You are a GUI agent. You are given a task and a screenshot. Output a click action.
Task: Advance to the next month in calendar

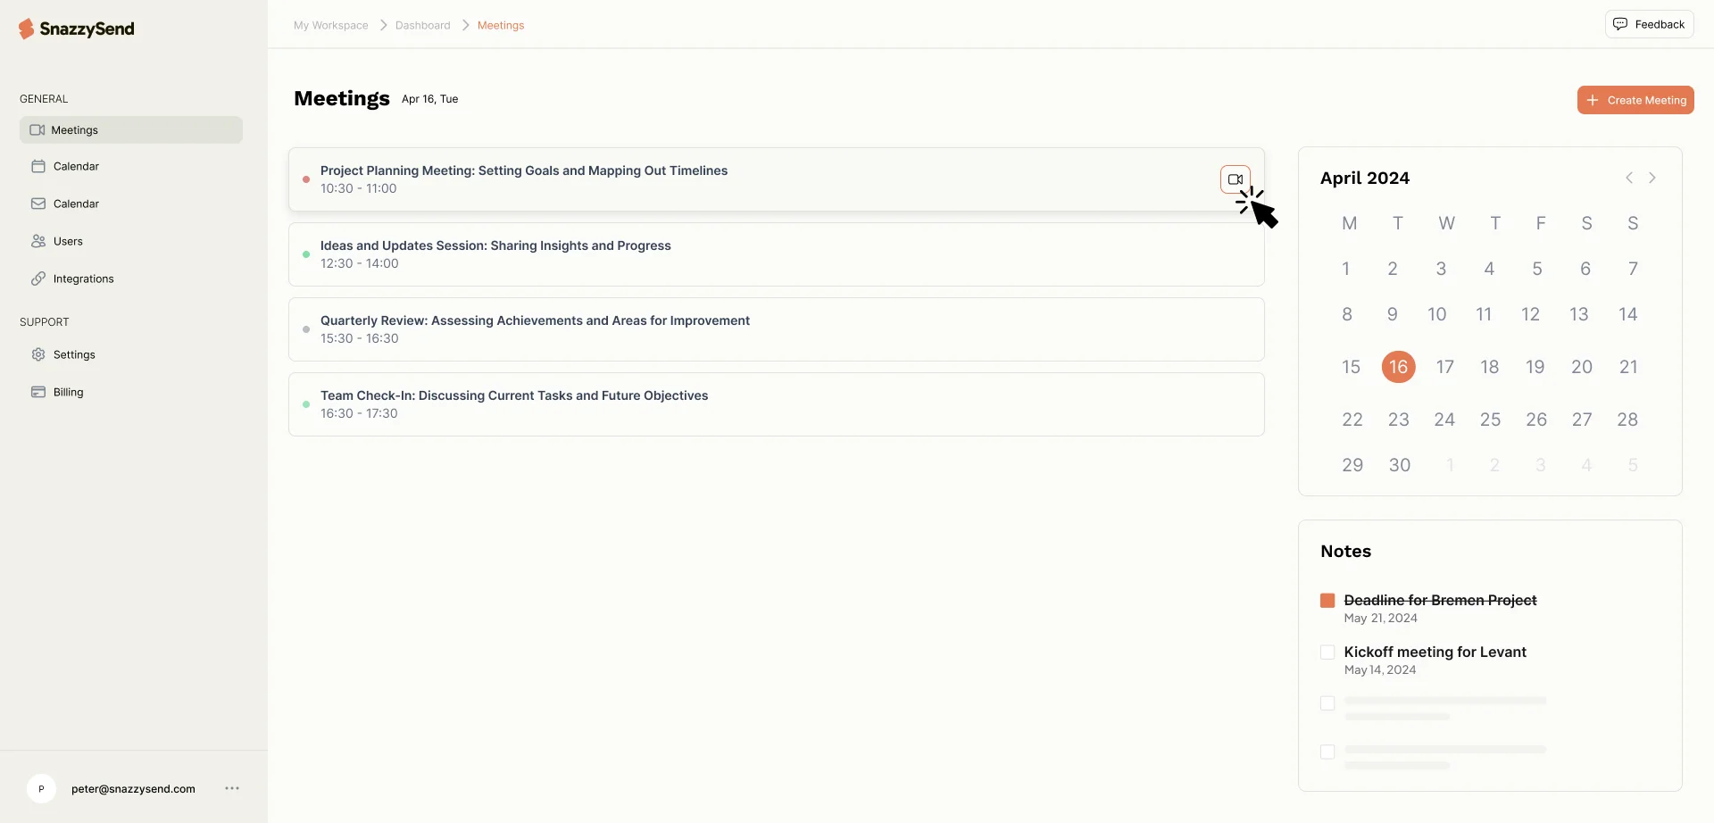(x=1652, y=178)
